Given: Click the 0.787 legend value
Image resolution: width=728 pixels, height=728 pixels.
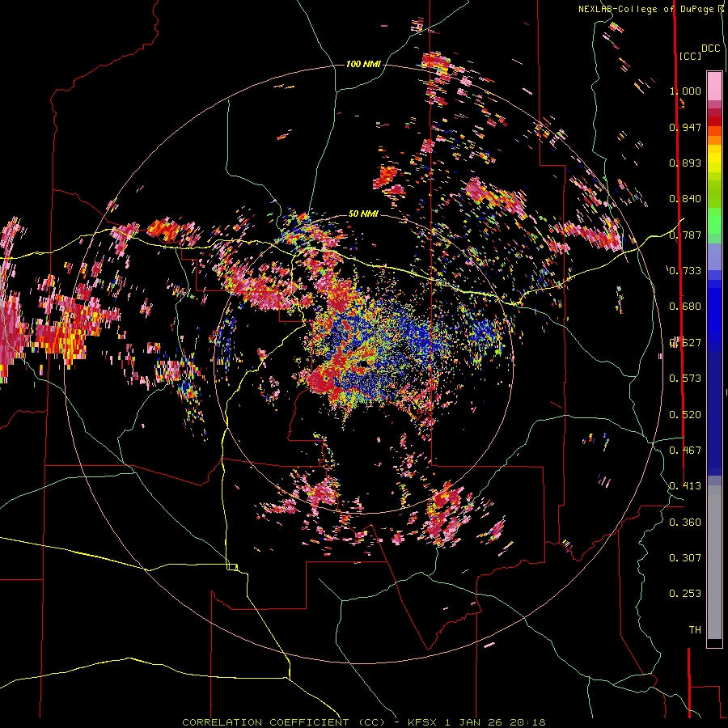Looking at the screenshot, I should (685, 235).
